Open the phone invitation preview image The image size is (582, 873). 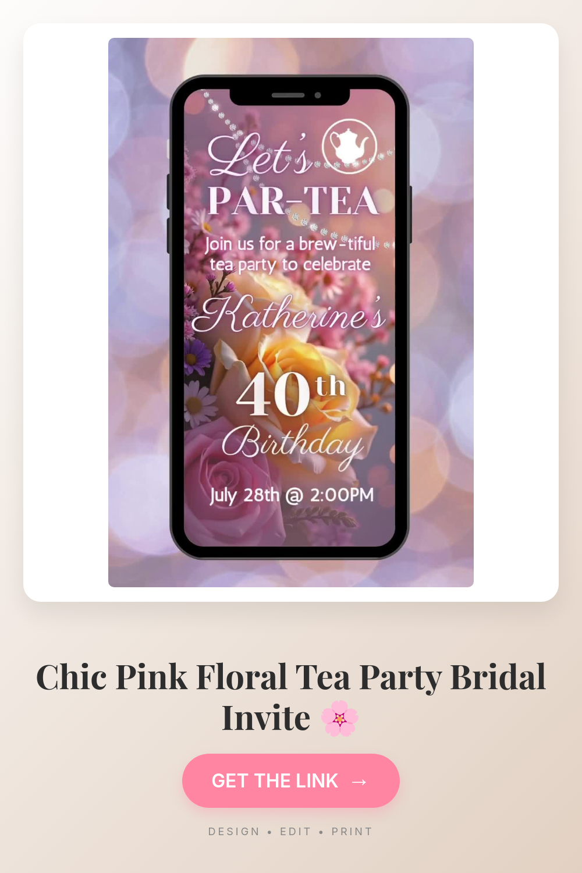pyautogui.click(x=291, y=313)
